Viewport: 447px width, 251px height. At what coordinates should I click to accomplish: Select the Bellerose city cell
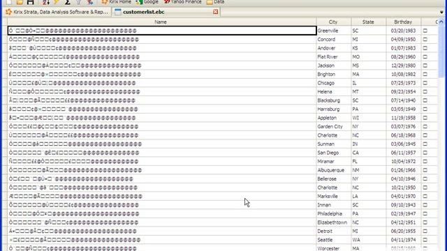(x=334, y=179)
